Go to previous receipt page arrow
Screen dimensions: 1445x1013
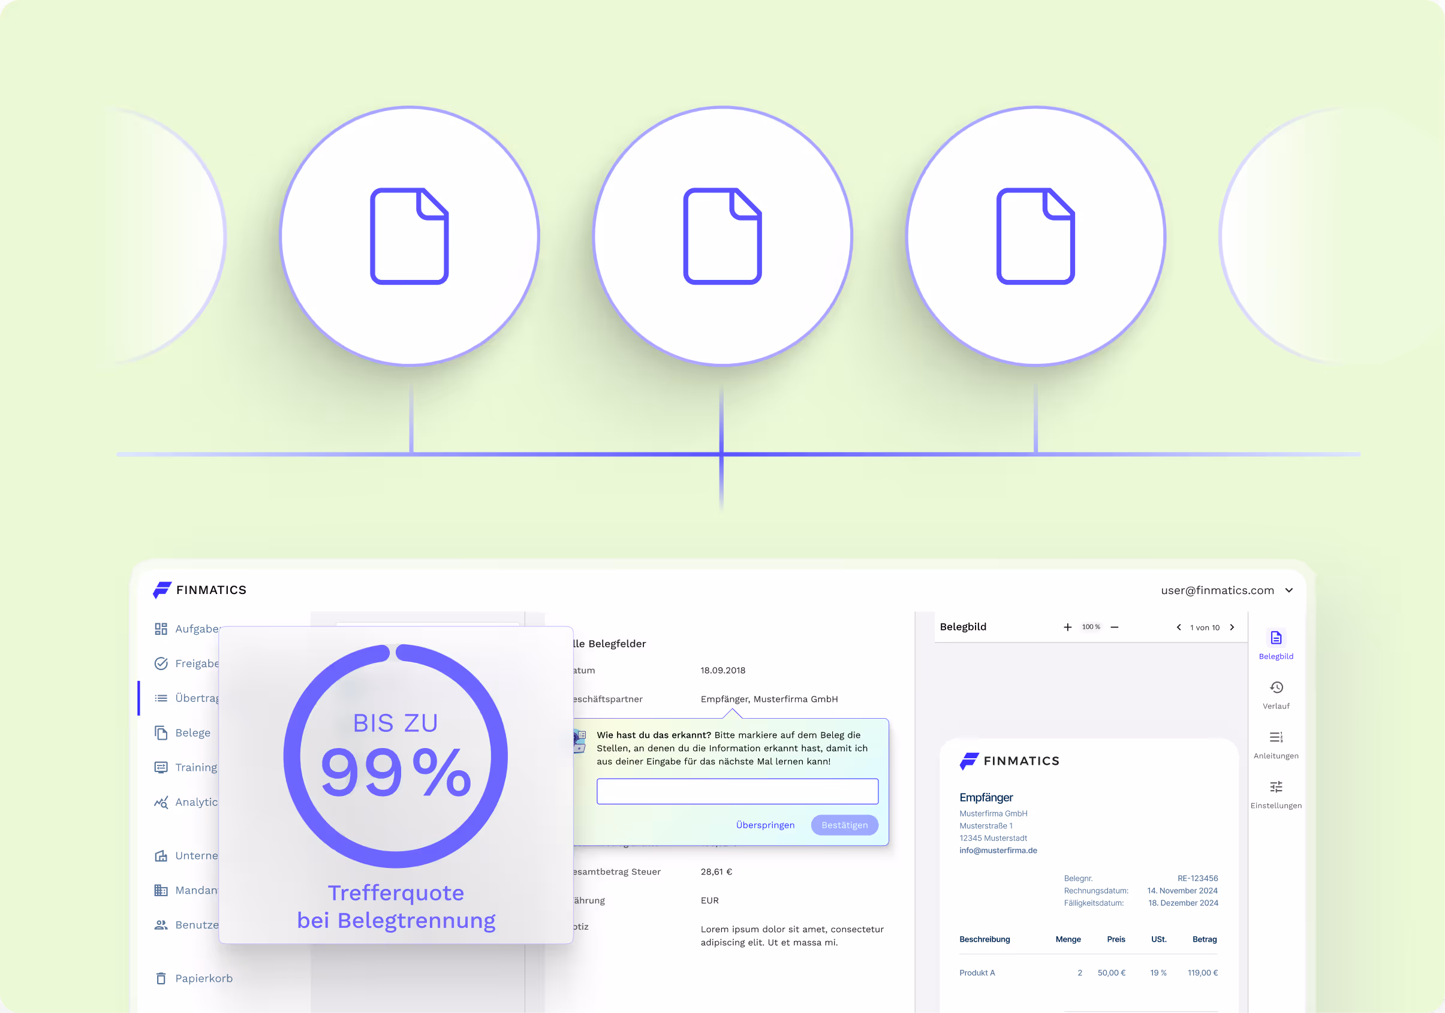[1178, 628]
